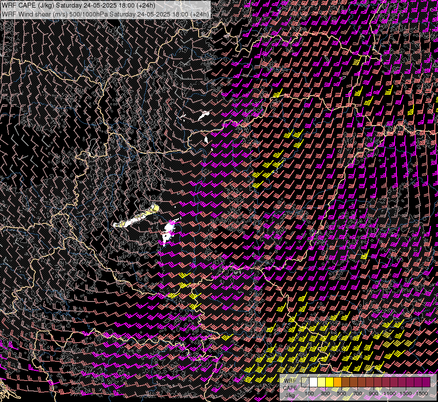The height and width of the screenshot is (402, 438).
Task: Click the legend value 100
Action: 309,394
